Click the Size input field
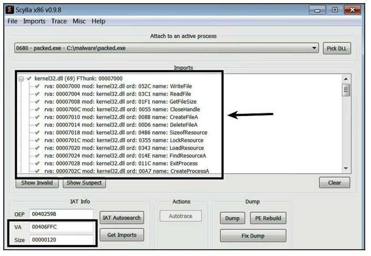The height and width of the screenshot is (256, 371). point(61,240)
